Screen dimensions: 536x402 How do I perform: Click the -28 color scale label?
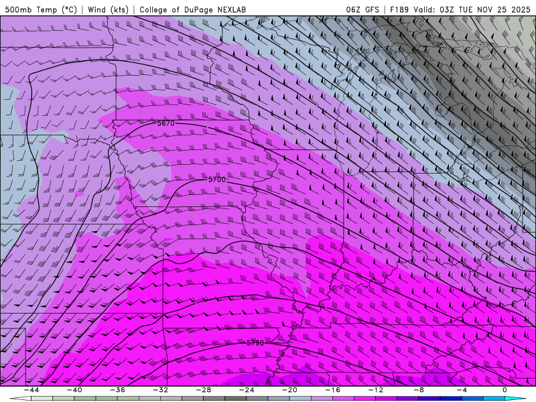[x=204, y=390]
